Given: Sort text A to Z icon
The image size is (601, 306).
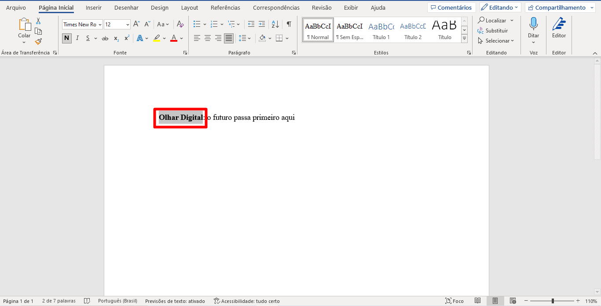Looking at the screenshot, I should (275, 24).
